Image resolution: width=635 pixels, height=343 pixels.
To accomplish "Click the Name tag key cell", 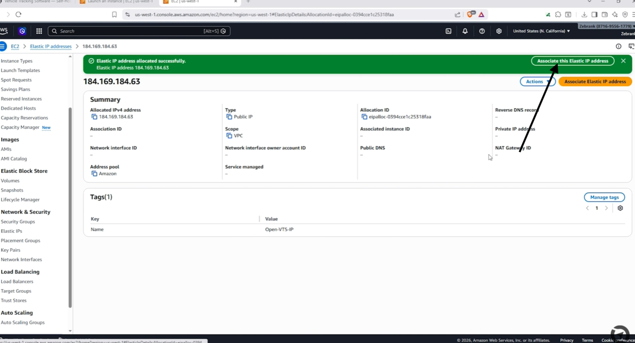I will click(x=97, y=230).
